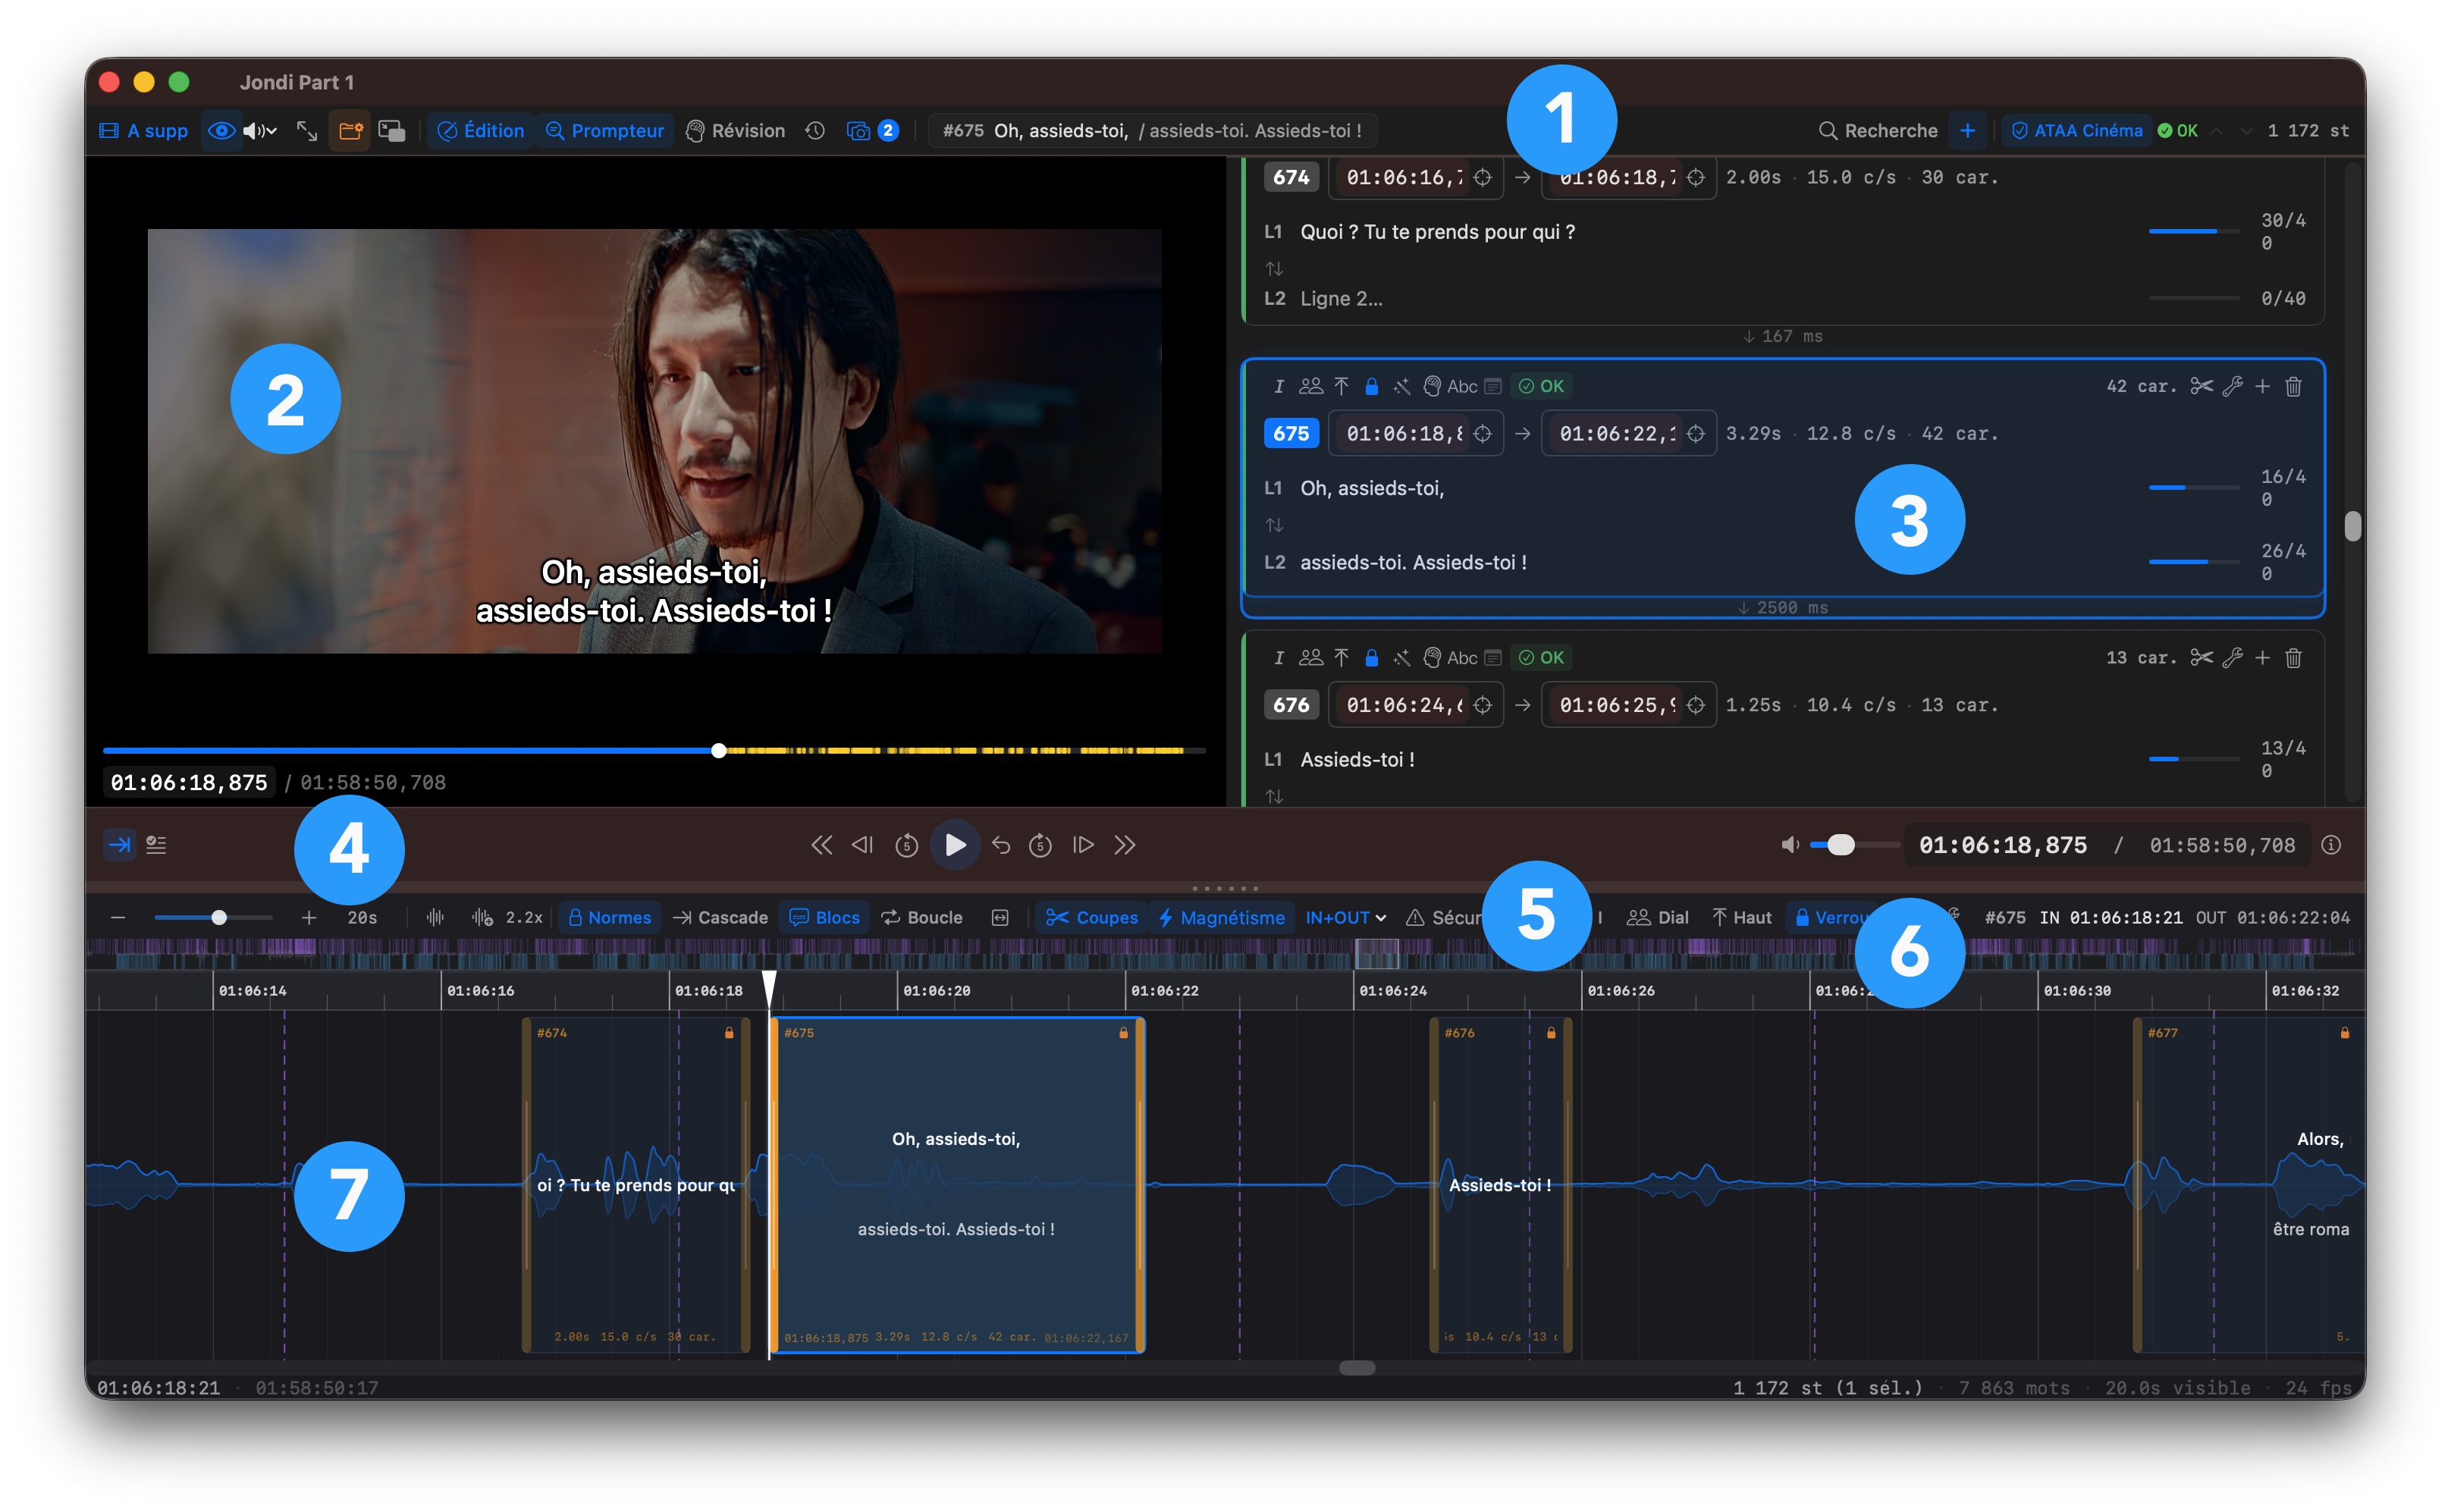This screenshot has width=2451, height=1512.
Task: Open the wrench fix tool on subtitle 675
Action: coord(2233,386)
